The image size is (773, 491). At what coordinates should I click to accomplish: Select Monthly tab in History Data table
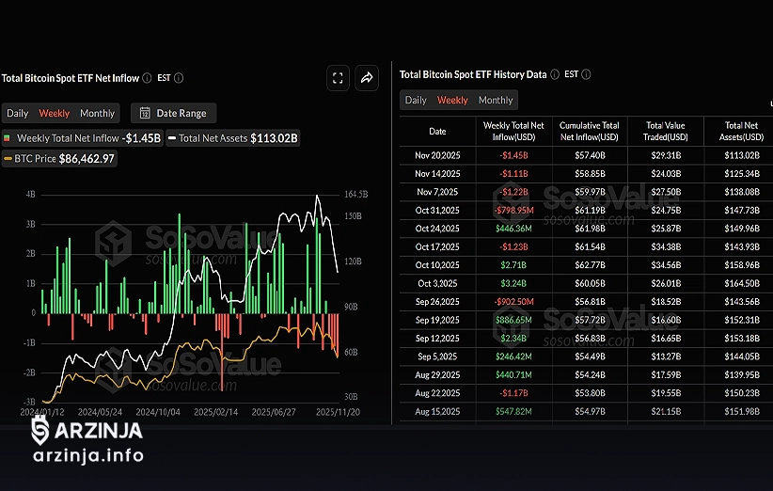[496, 100]
